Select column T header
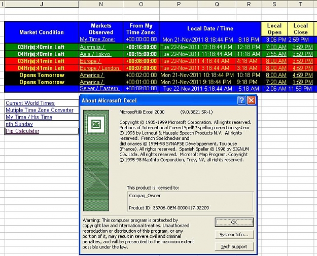 301,4
